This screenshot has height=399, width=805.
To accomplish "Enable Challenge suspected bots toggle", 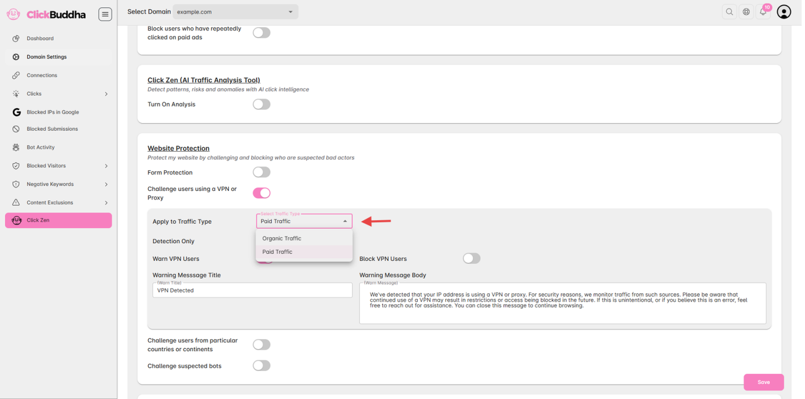I will (262, 366).
